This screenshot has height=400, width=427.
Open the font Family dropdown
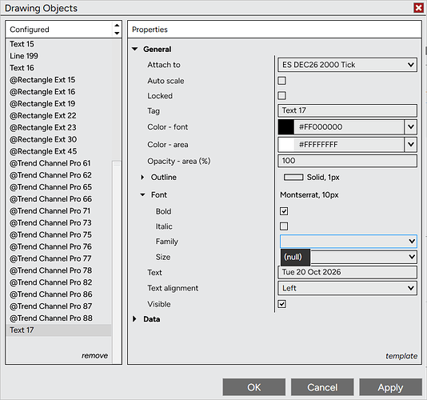(x=349, y=241)
